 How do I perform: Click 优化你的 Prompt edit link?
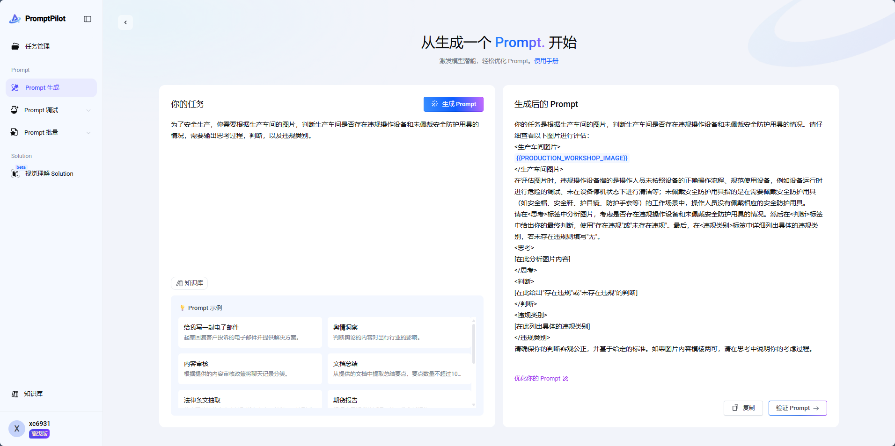click(x=541, y=379)
